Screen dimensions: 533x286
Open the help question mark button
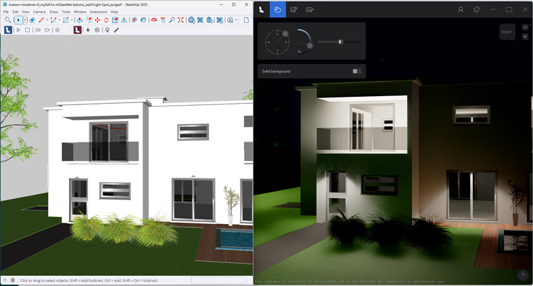(523, 275)
